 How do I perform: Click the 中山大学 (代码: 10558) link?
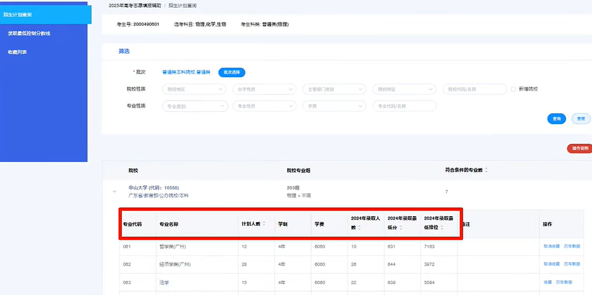click(154, 188)
